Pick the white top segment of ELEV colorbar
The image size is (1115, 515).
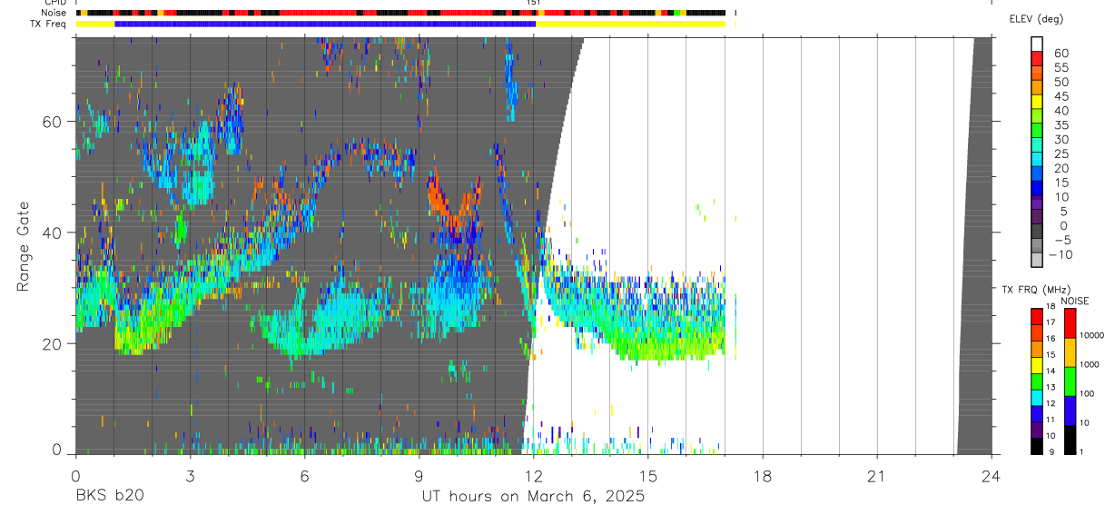tap(1037, 44)
